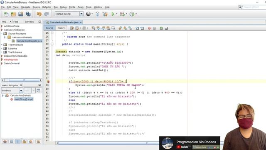266x150 pixels.
Task: Click the New Project toolbar icon
Action: pos(13,14)
